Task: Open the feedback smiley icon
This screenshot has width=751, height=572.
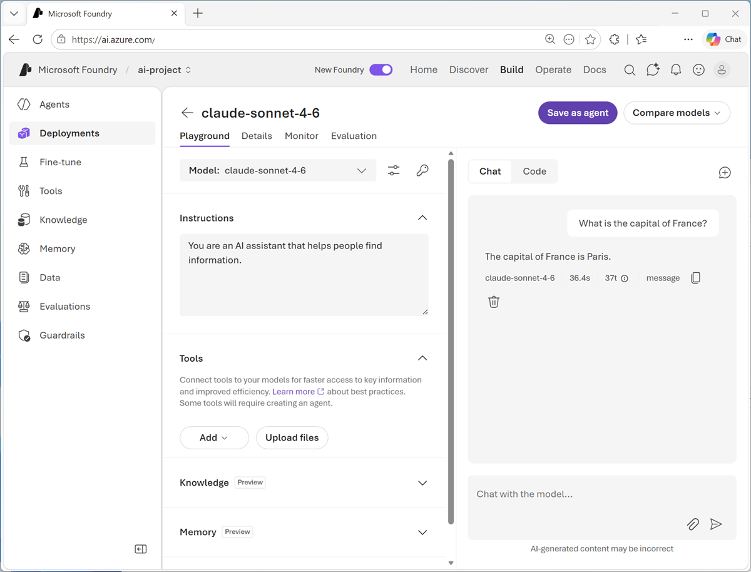Action: tap(698, 70)
